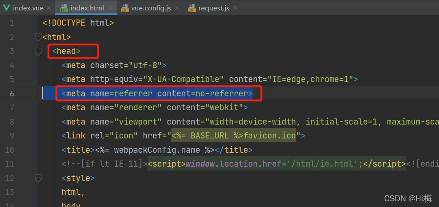Click the HTML file icon on index.html tab
Viewport: 439px width, 207px height.
point(64,8)
